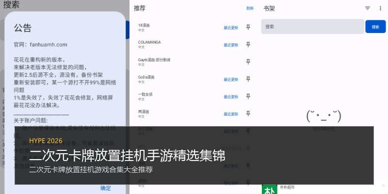Open 最近更新 for 18漫画
Viewport: 388px width, 194px height.
231,28
